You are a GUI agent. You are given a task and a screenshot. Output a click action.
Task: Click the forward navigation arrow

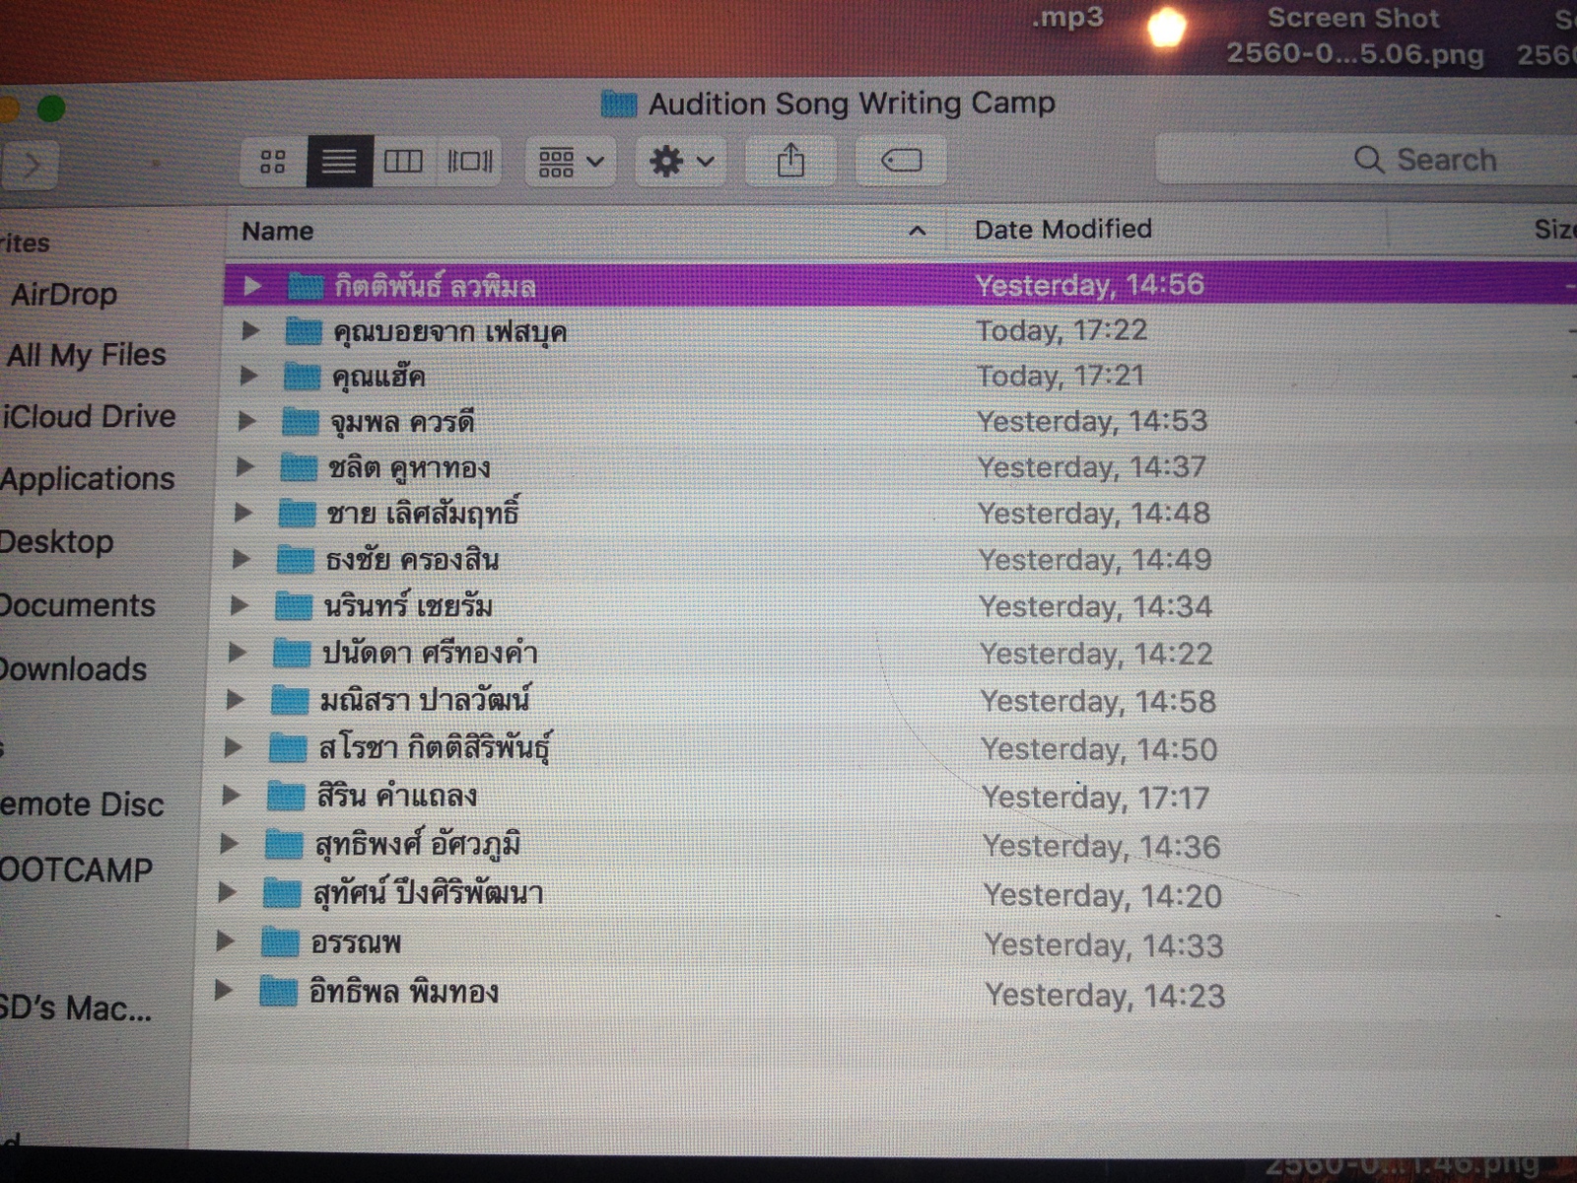32,166
